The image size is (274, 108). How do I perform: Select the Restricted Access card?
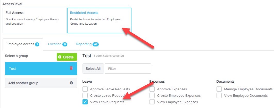(99, 20)
